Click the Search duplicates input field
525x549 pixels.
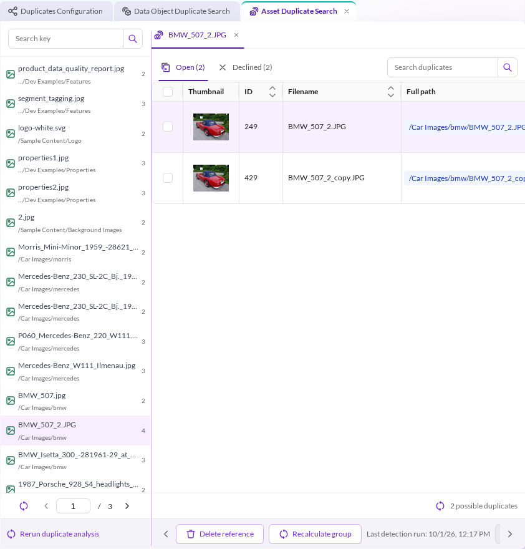coord(443,67)
